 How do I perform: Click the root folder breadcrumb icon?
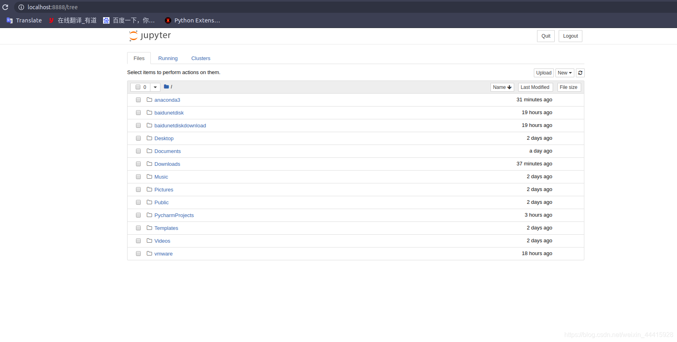(166, 87)
